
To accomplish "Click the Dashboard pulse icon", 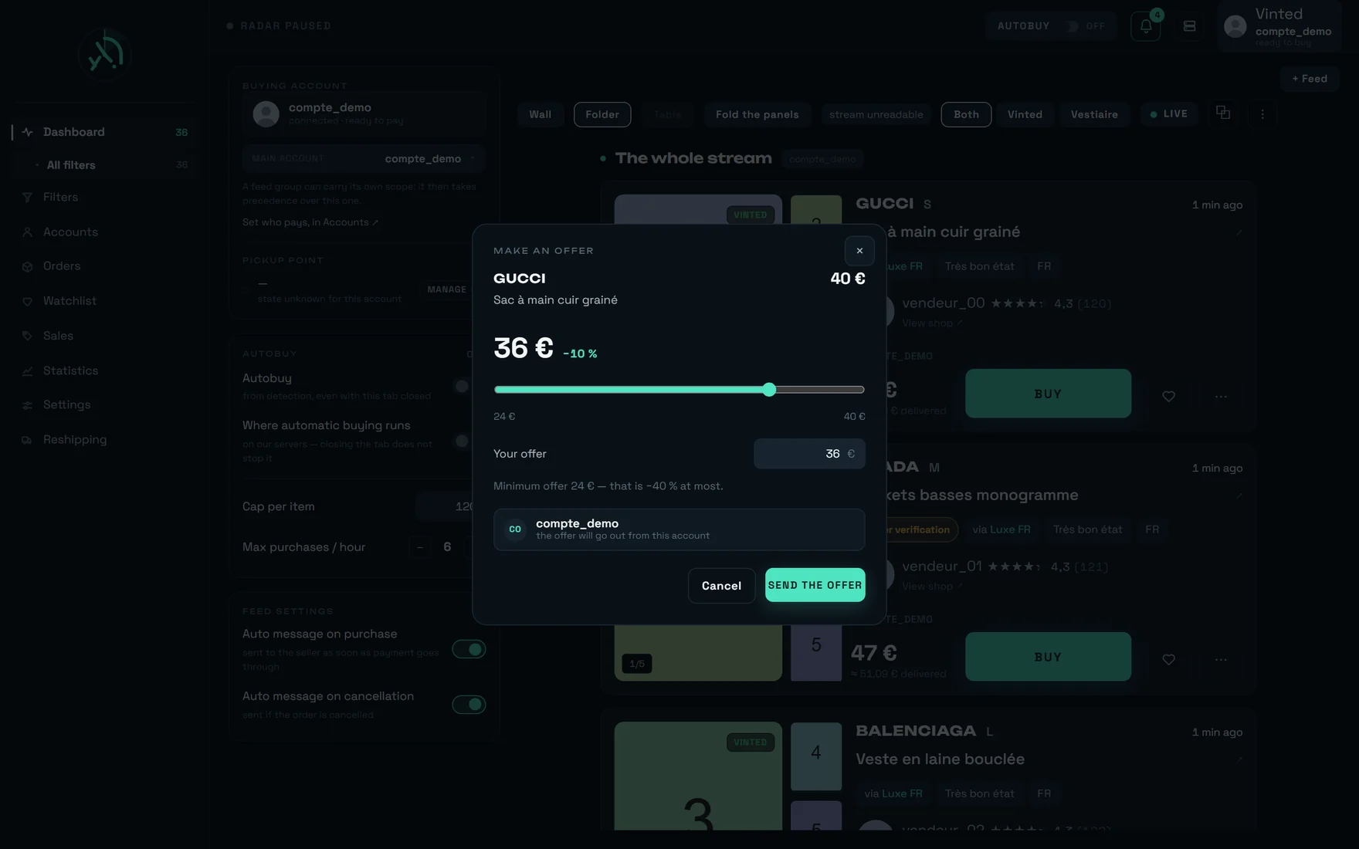I will point(27,132).
